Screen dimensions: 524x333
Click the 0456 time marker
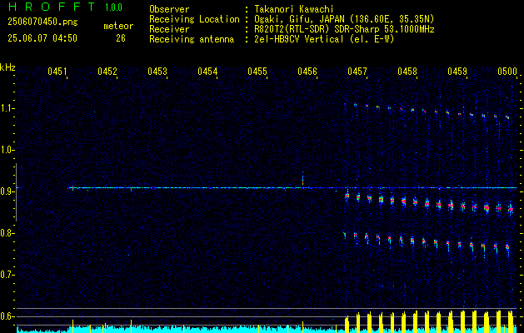tap(307, 72)
